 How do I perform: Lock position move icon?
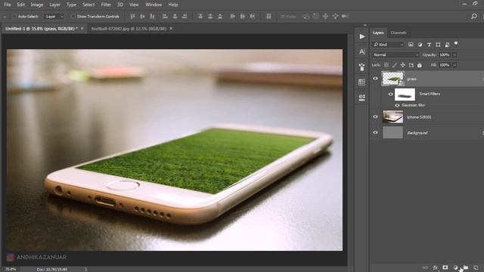[403, 65]
